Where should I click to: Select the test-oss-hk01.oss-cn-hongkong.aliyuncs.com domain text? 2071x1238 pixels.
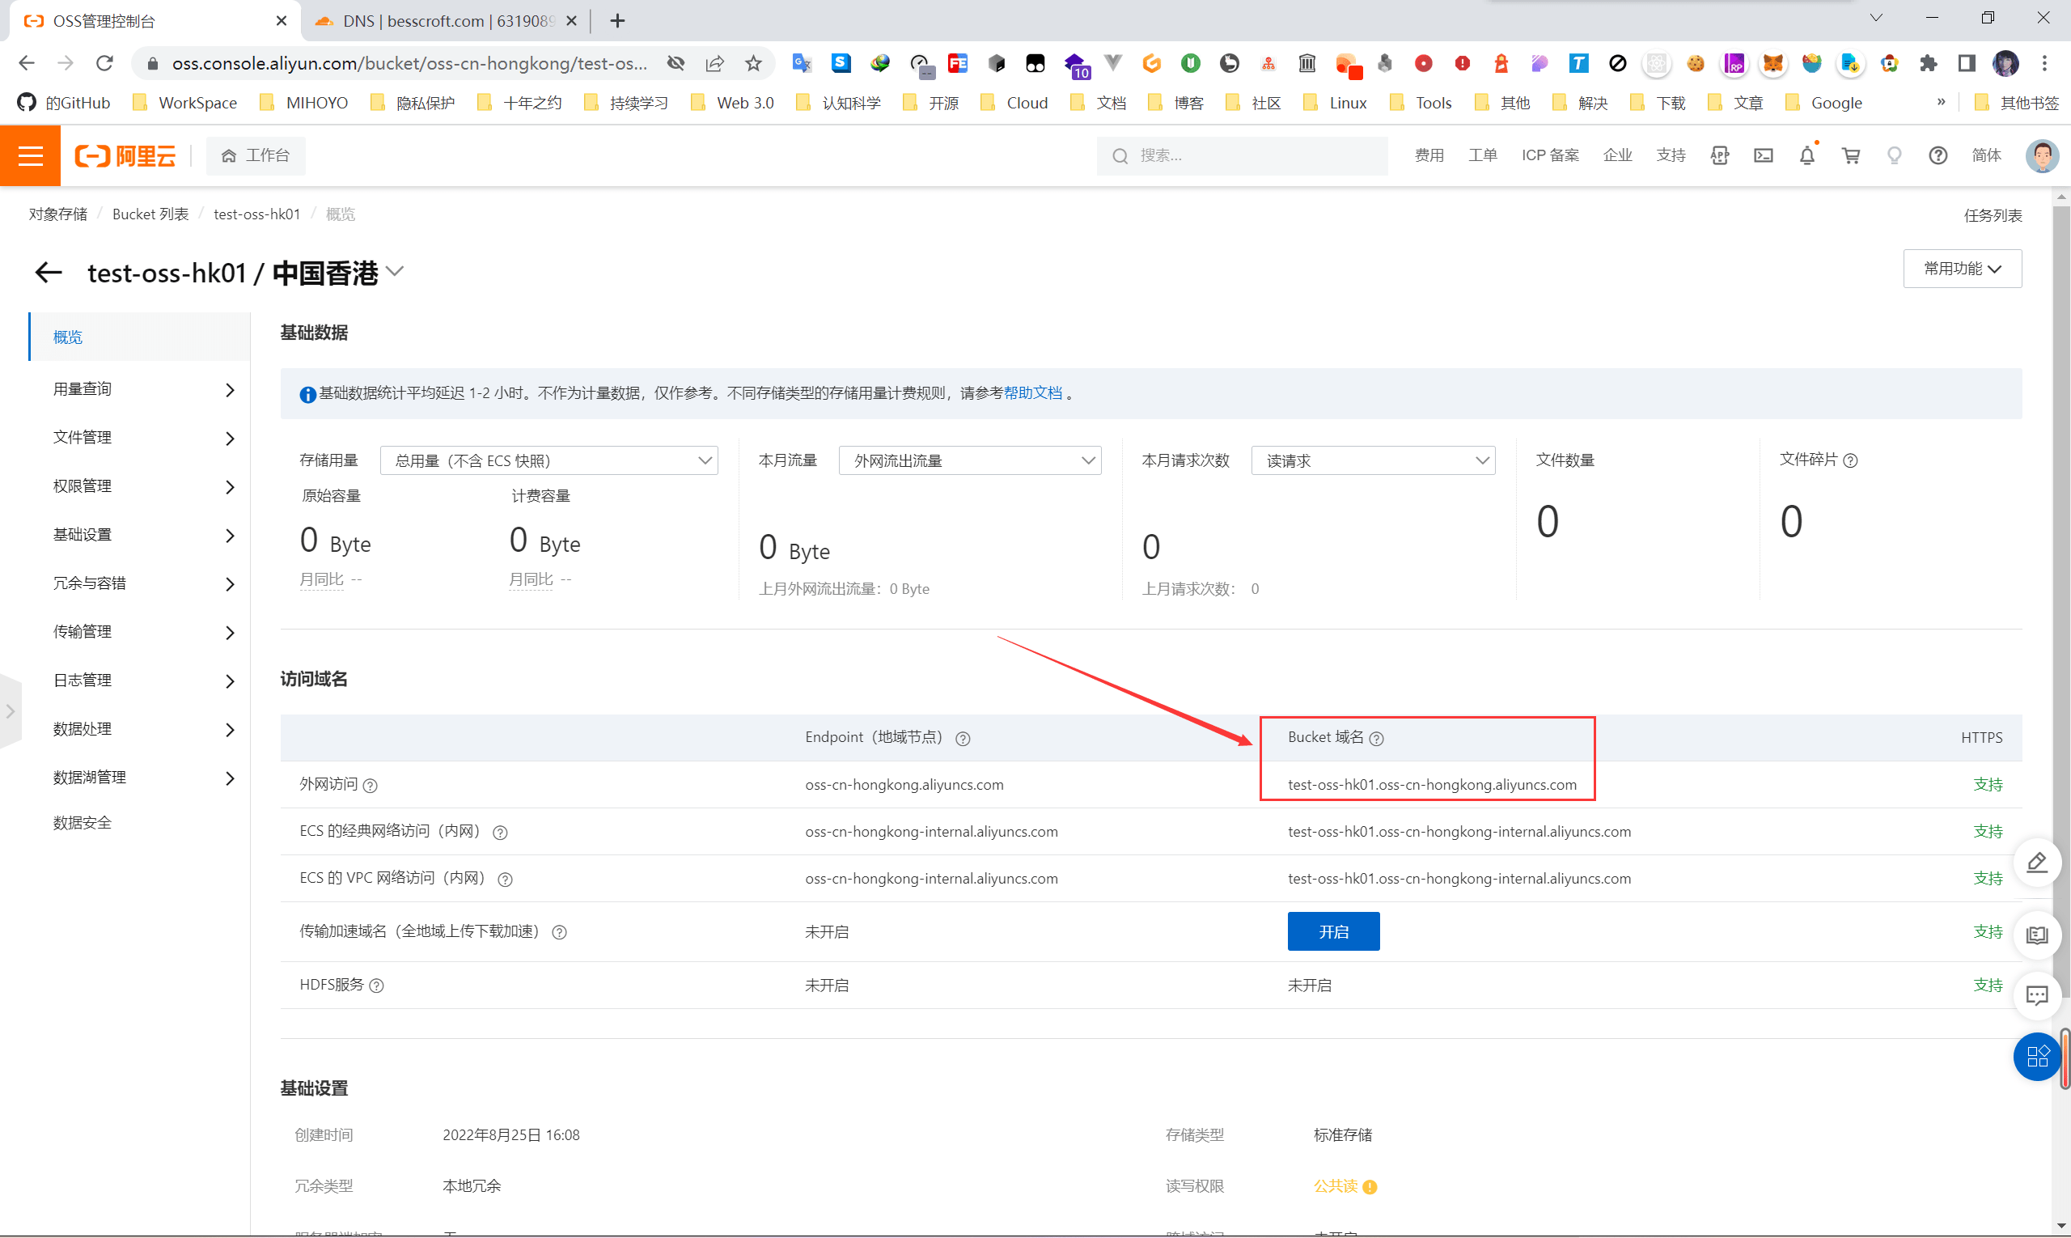[x=1431, y=785]
